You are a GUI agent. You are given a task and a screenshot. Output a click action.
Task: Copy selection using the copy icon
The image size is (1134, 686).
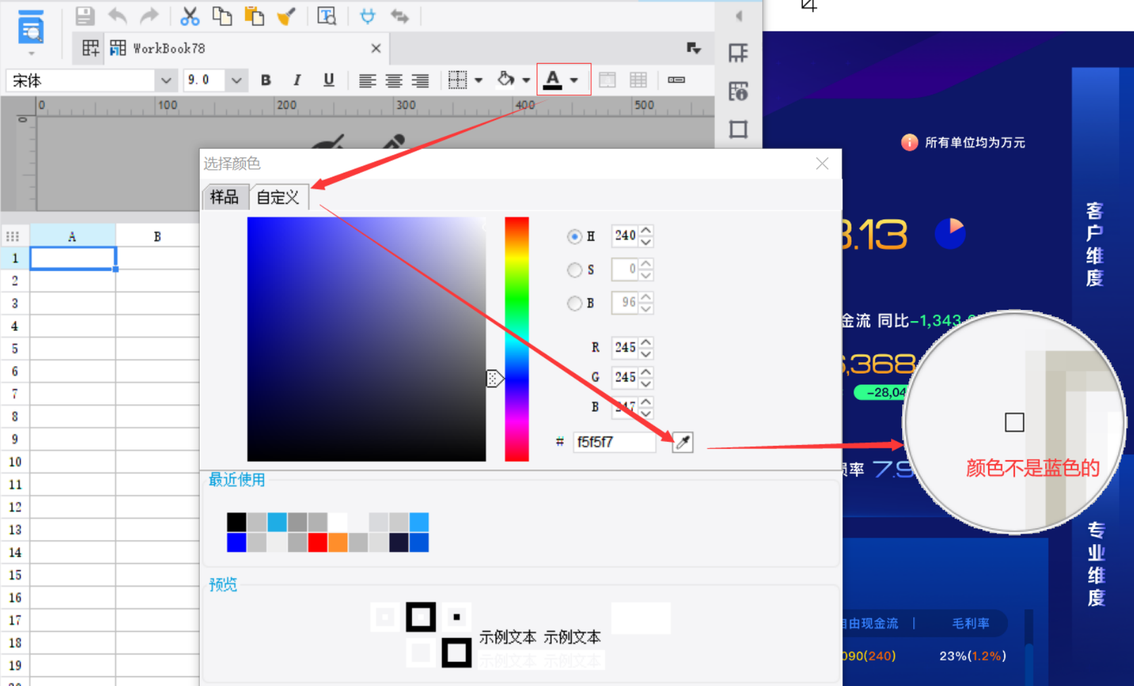[x=222, y=16]
